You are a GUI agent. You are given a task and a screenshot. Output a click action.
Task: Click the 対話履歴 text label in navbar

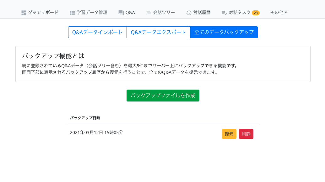(202, 13)
